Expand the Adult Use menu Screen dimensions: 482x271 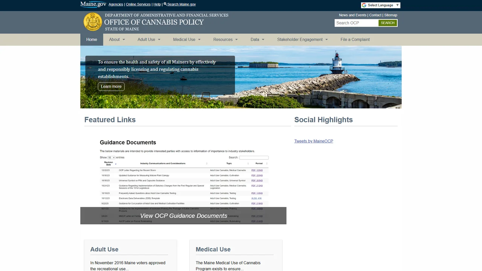tap(149, 40)
